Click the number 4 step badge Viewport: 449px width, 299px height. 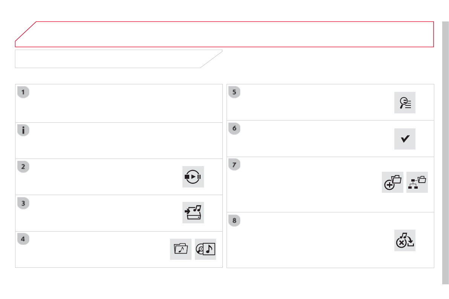23,239
